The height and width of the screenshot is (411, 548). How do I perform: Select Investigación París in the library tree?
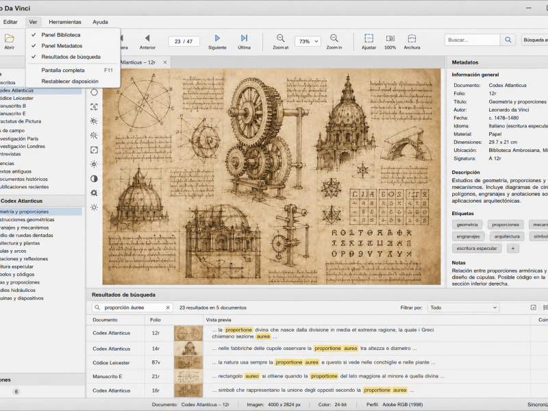pyautogui.click(x=19, y=139)
